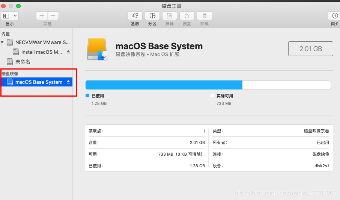
Task: Click the blue used-space bar
Action: point(164,85)
